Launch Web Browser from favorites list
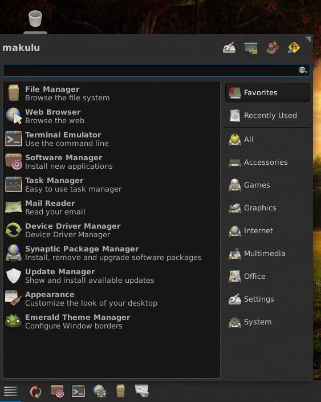Viewport: 321px width, 402px height. coord(112,116)
